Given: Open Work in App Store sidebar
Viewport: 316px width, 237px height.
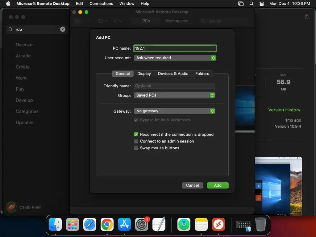Looking at the screenshot, I should 21,78.
